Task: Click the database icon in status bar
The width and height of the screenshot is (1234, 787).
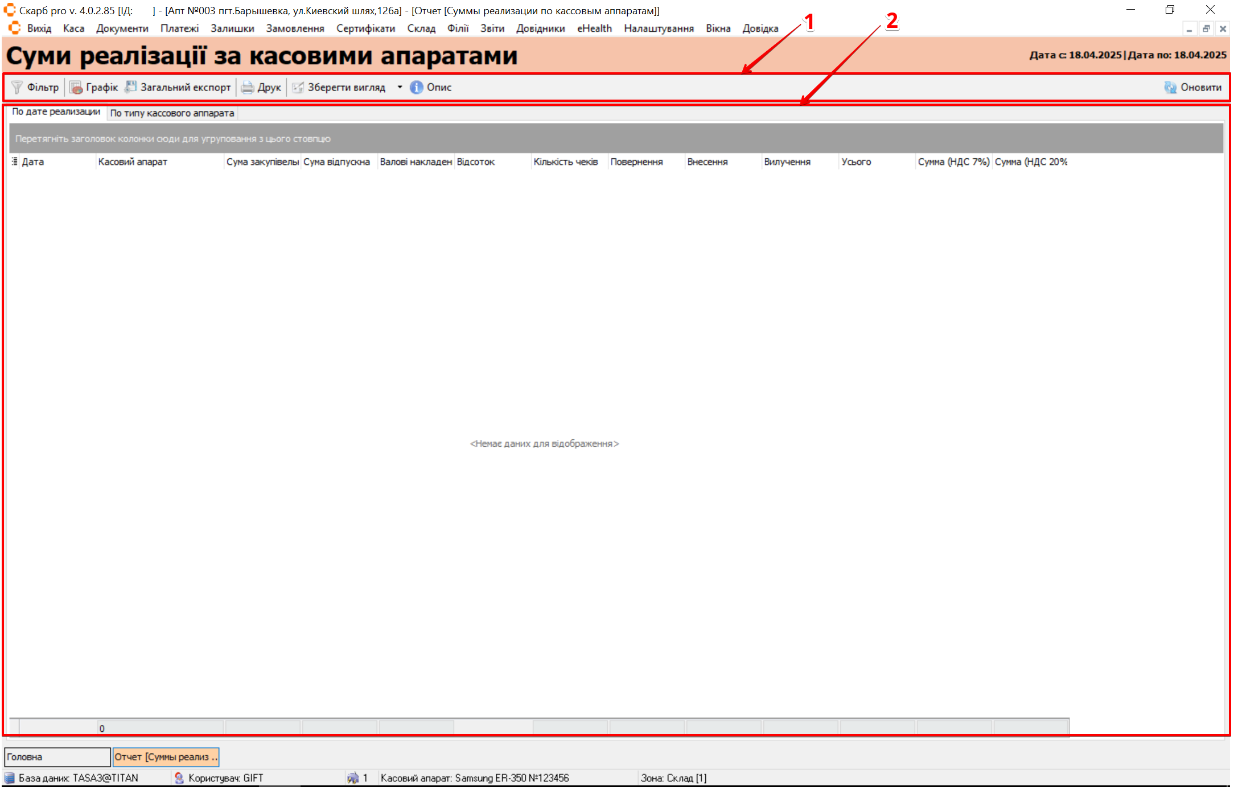Action: click(10, 778)
